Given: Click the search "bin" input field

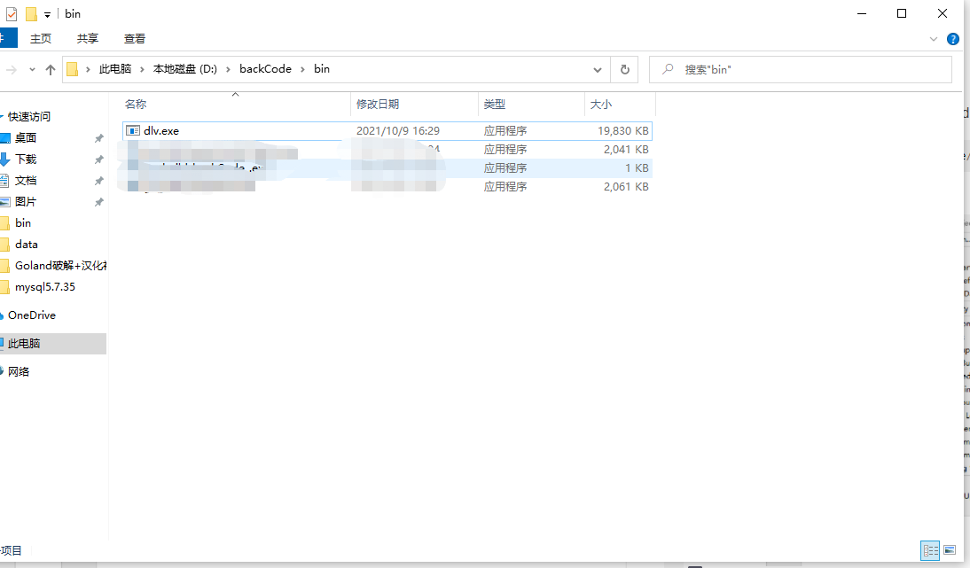Looking at the screenshot, I should pos(800,69).
